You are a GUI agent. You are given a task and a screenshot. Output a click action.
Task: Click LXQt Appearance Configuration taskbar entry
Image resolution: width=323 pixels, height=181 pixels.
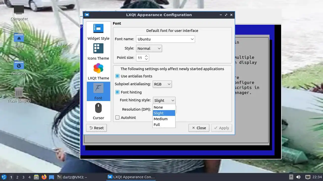point(131,177)
